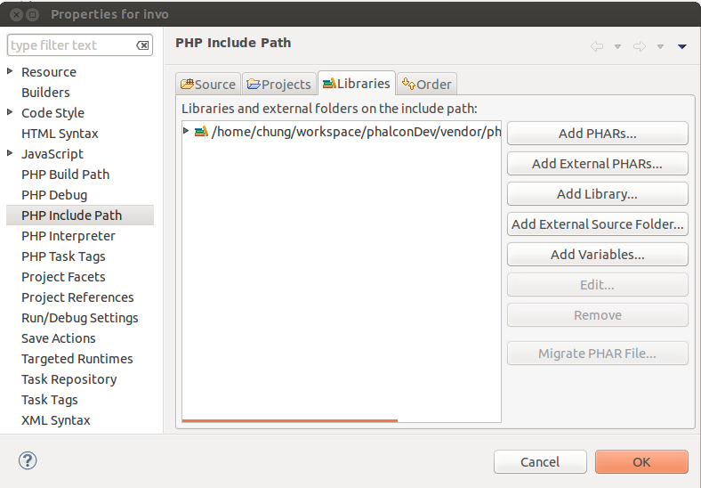Open the PHP Task Tags page
The image size is (701, 488).
(x=63, y=256)
